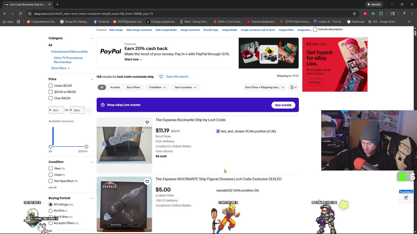The image size is (417, 234).
Task: Close the Loot Crate Rocinante Ship tab
Action: [x=50, y=4]
